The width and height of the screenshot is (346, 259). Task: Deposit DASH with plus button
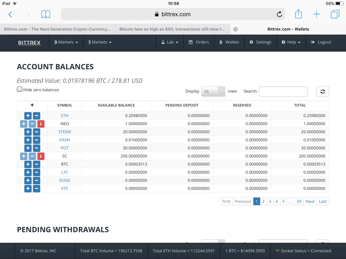[x=28, y=140]
